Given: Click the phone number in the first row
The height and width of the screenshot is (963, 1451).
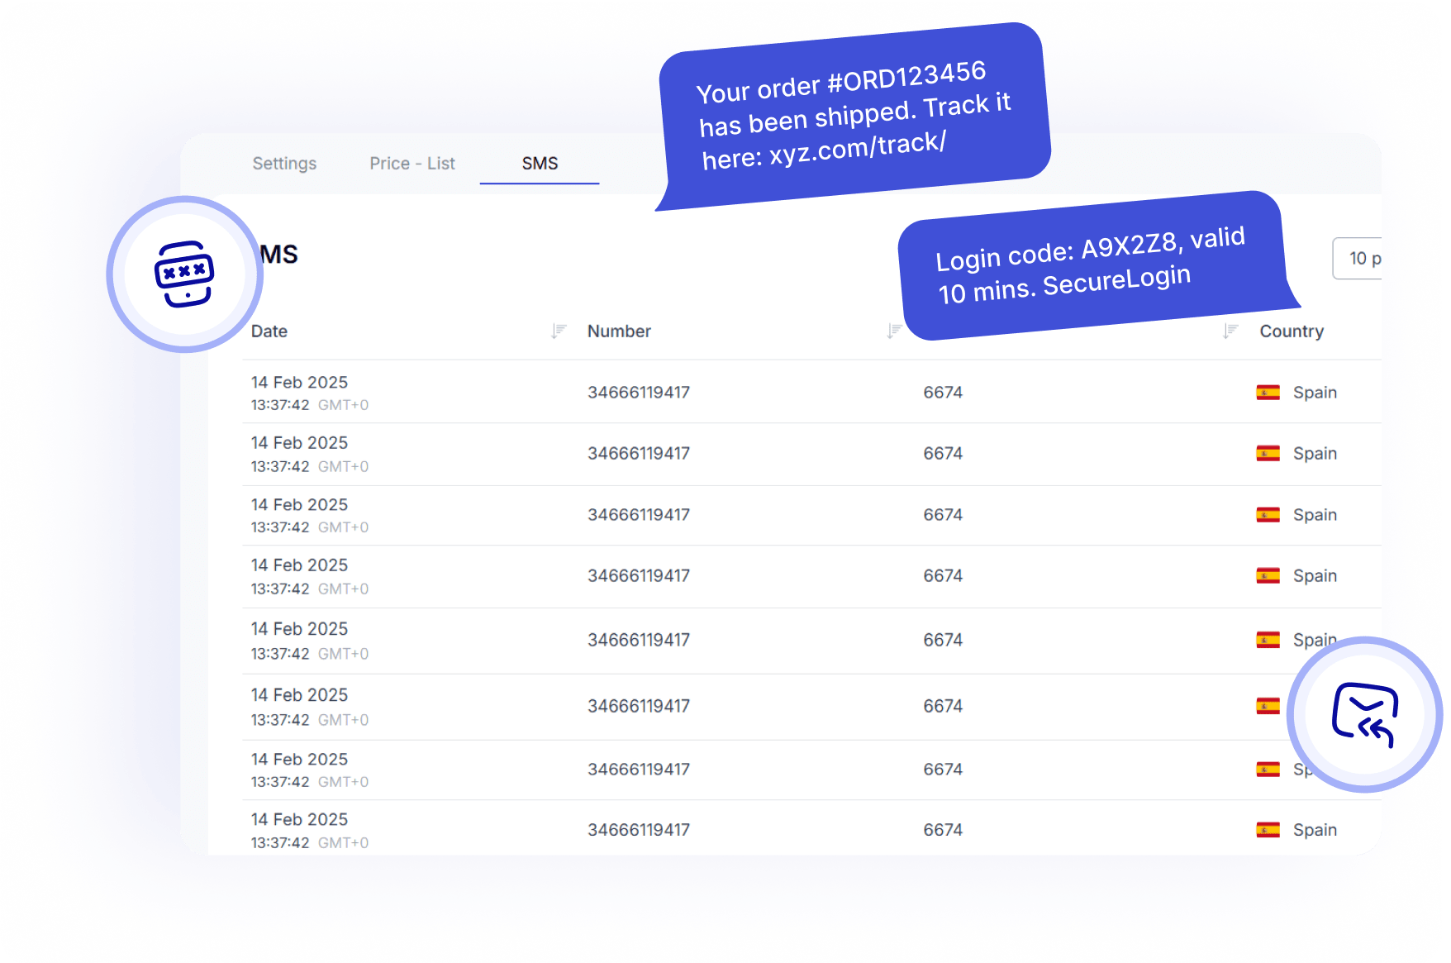Looking at the screenshot, I should click(638, 393).
